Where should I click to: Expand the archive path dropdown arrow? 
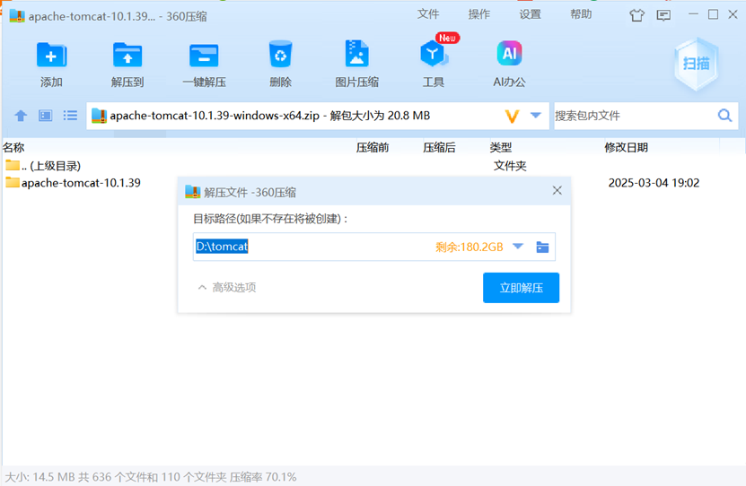(x=536, y=116)
